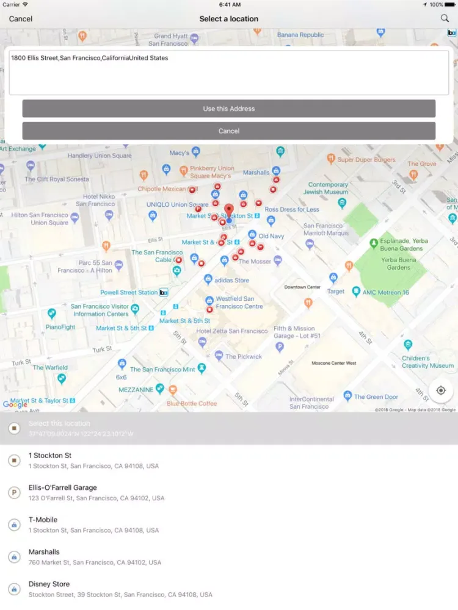Choose the 'Select this location' row
Viewport: 458px width, 610px height.
[229, 428]
